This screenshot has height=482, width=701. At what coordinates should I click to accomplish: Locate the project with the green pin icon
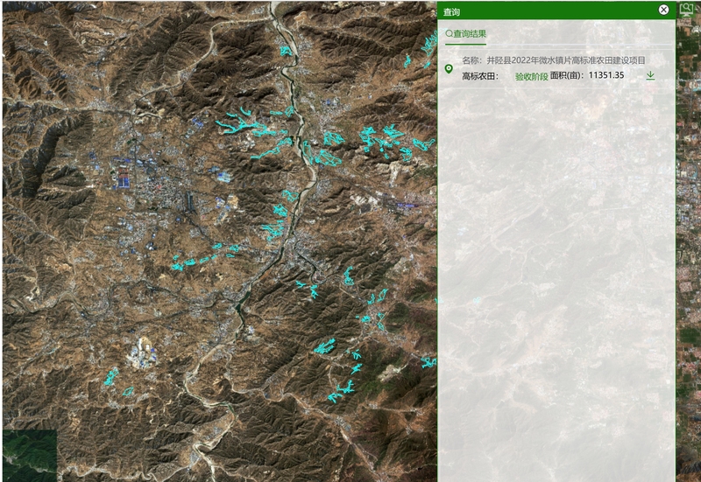(449, 69)
